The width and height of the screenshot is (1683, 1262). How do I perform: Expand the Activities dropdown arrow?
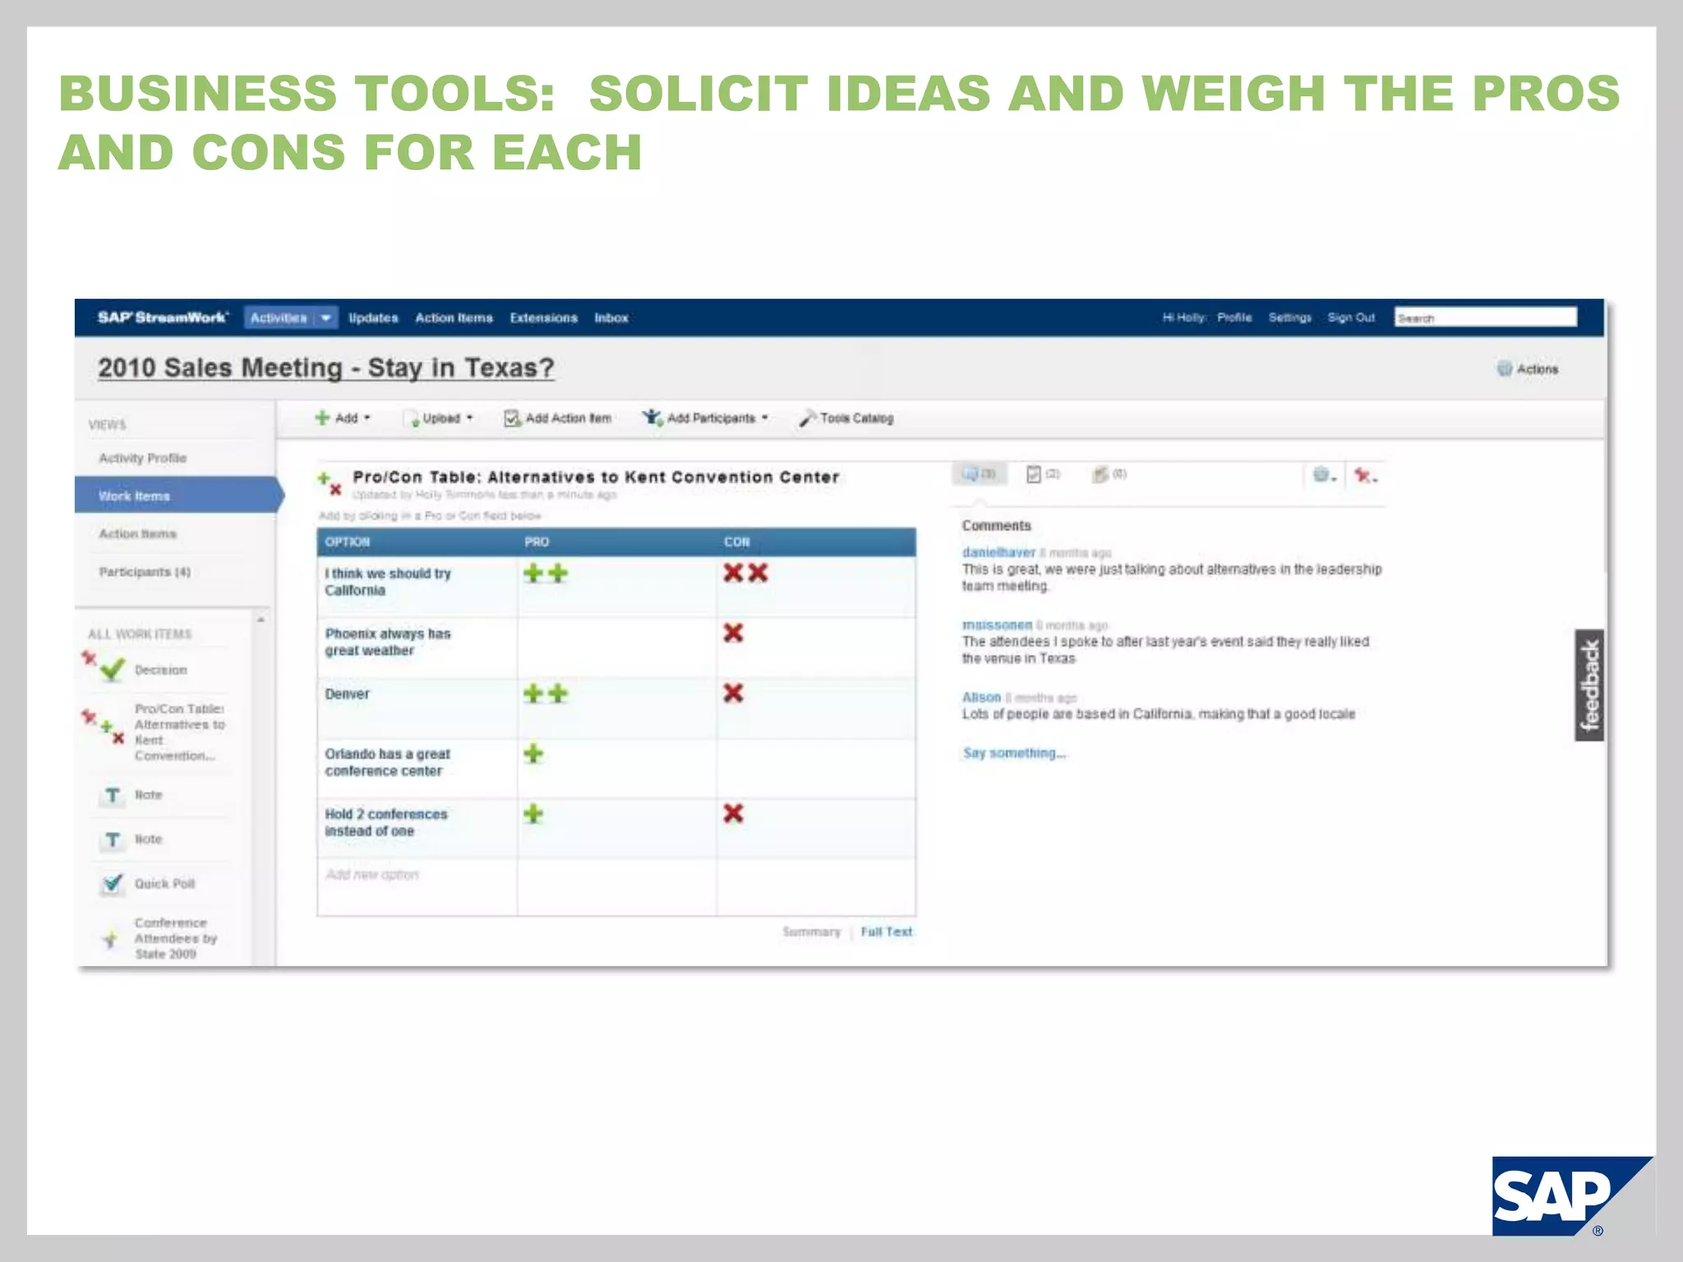326,318
